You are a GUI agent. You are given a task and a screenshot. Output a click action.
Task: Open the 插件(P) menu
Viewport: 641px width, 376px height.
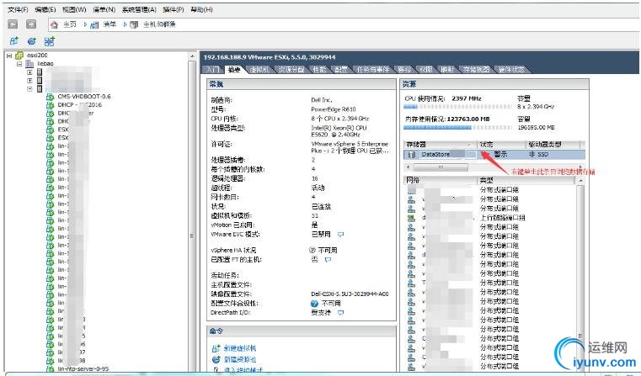(x=174, y=9)
